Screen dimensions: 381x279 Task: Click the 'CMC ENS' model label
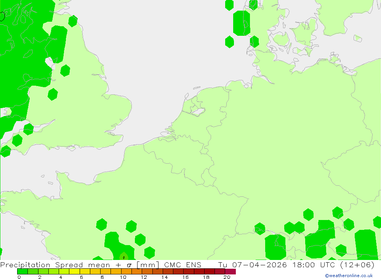click(x=183, y=265)
